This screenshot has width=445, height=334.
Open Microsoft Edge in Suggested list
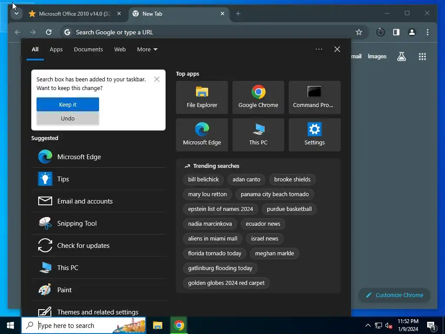click(x=98, y=157)
